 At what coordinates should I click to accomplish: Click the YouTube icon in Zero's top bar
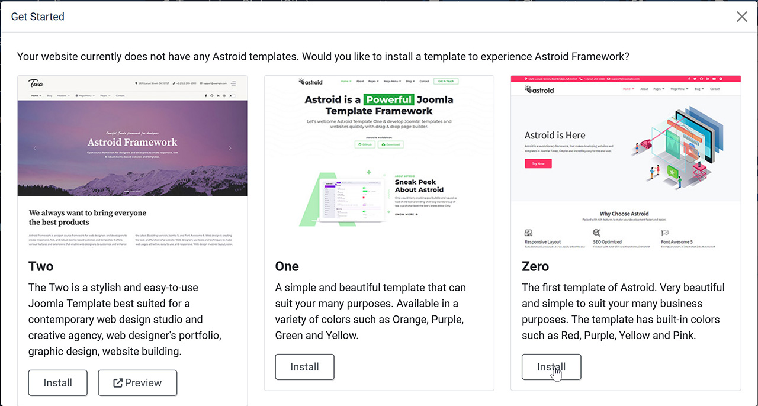point(714,79)
